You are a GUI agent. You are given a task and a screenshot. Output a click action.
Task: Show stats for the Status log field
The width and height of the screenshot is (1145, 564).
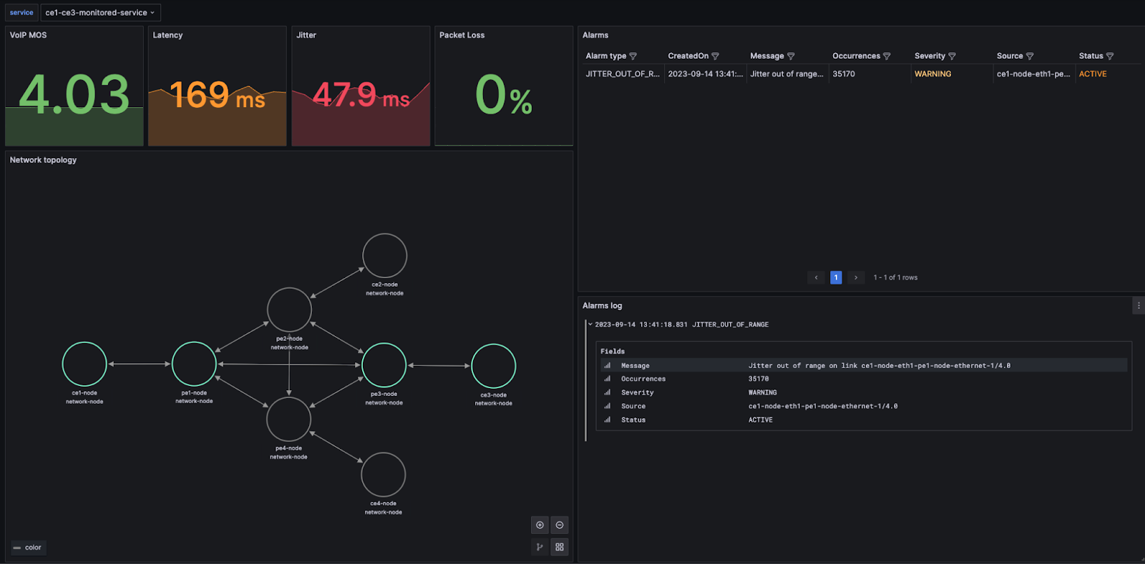pyautogui.click(x=608, y=420)
